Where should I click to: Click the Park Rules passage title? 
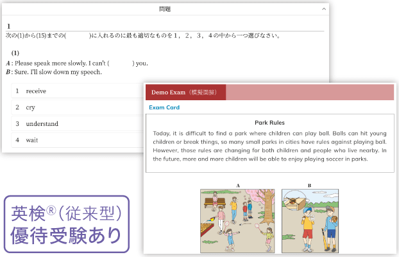point(269,122)
